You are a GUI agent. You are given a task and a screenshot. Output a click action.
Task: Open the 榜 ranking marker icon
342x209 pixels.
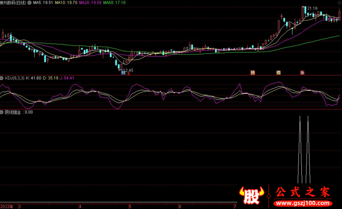point(278,73)
